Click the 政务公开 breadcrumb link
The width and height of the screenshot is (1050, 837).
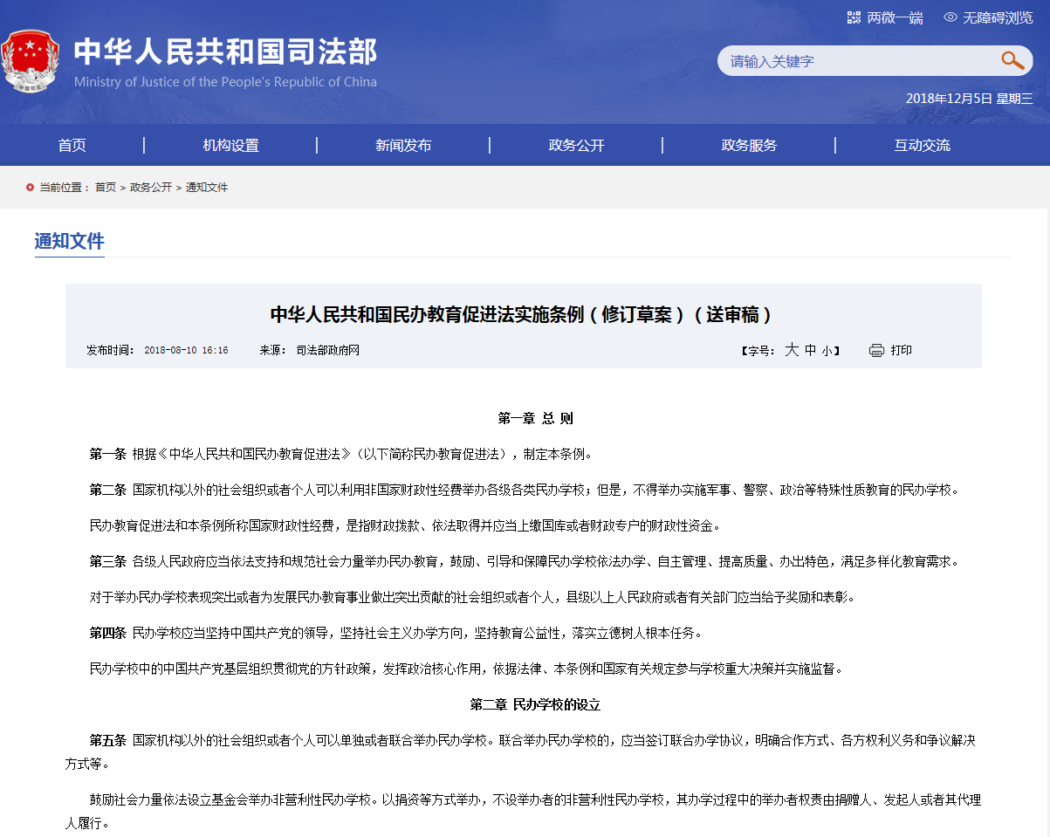(x=151, y=188)
